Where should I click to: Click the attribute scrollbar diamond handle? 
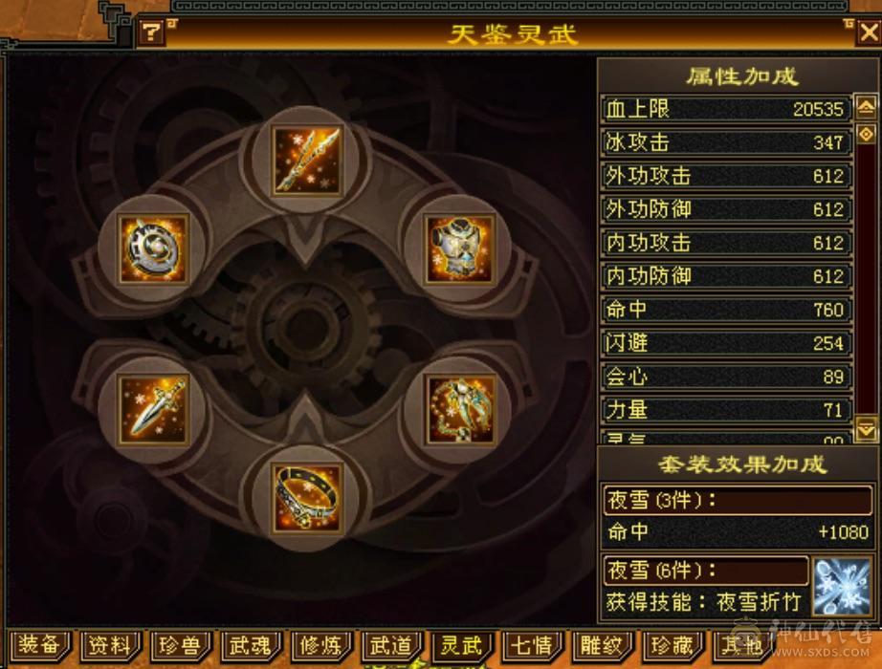point(866,133)
